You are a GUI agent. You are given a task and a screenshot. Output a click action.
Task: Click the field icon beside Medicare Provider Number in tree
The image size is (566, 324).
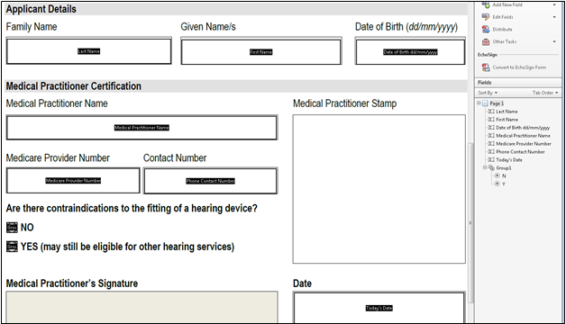point(491,143)
